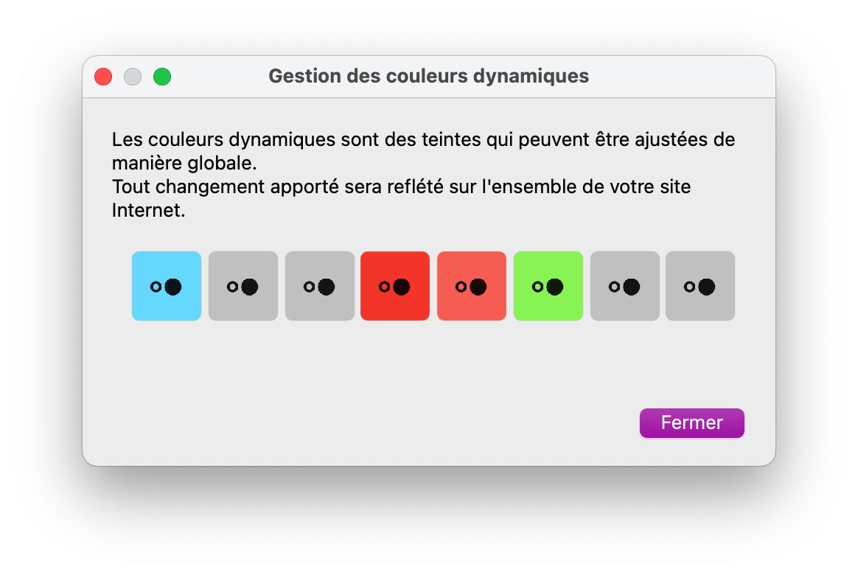Click the filled dot in the first gray swatch

[x=250, y=287]
